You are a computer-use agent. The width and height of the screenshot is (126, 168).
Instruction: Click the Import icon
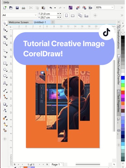(x=78, y=8)
